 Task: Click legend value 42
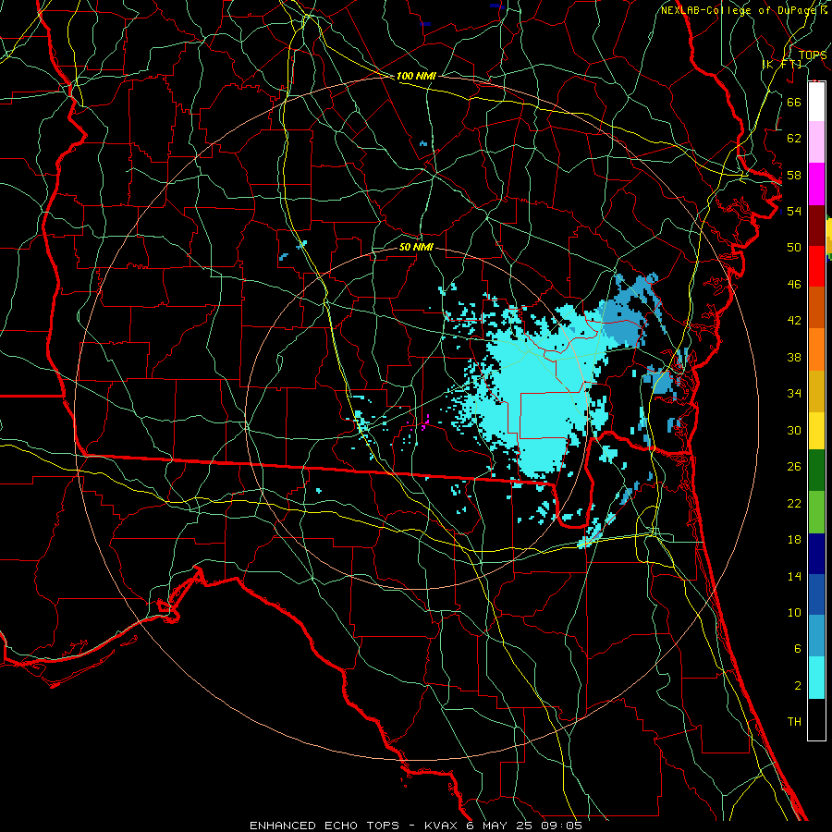pos(794,321)
